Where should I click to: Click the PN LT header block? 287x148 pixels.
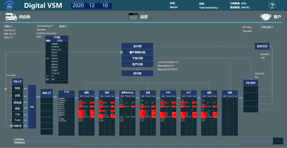click(x=18, y=82)
